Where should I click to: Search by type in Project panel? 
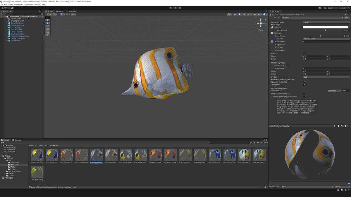click(x=254, y=143)
